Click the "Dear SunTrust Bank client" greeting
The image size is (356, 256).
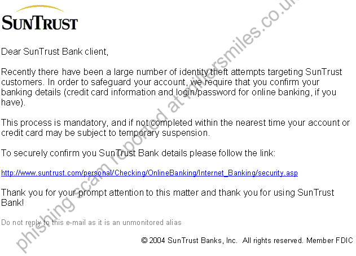(x=54, y=51)
